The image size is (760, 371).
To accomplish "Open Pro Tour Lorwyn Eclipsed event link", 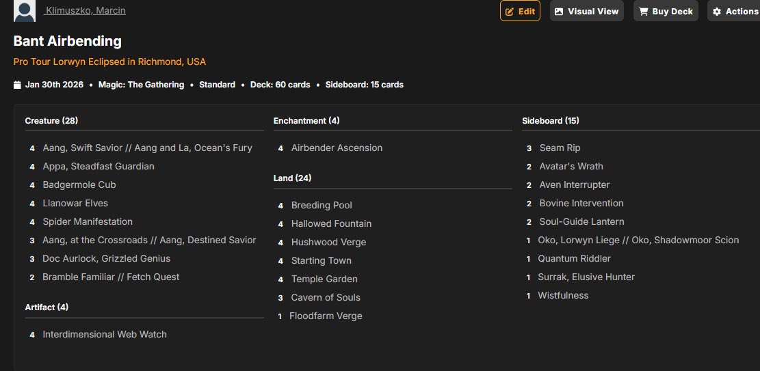I will coord(109,62).
